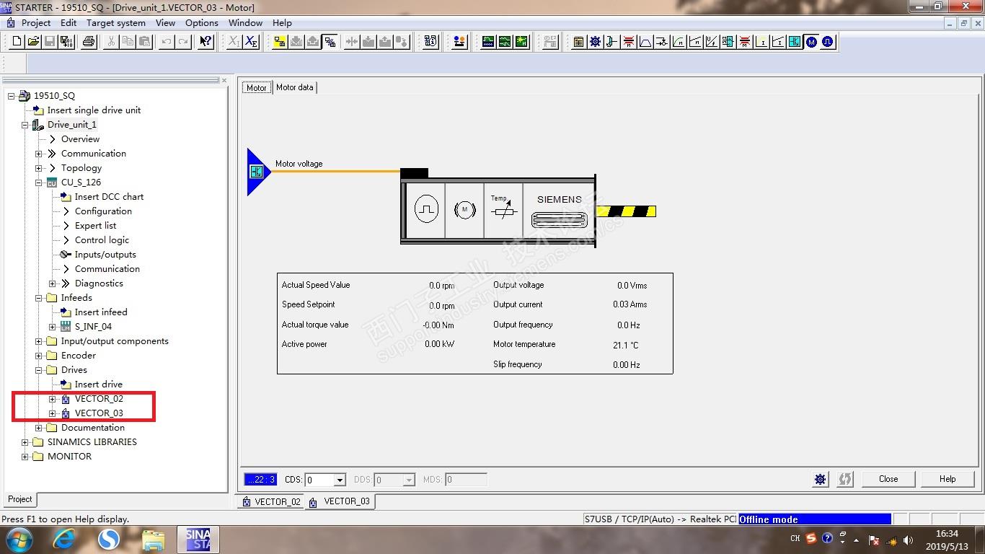
Task: Click the blue XE toolbar icon
Action: 251,42
